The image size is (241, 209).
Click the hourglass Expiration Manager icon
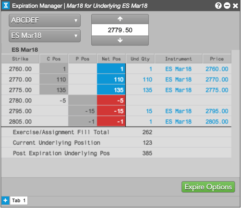point(6,6)
